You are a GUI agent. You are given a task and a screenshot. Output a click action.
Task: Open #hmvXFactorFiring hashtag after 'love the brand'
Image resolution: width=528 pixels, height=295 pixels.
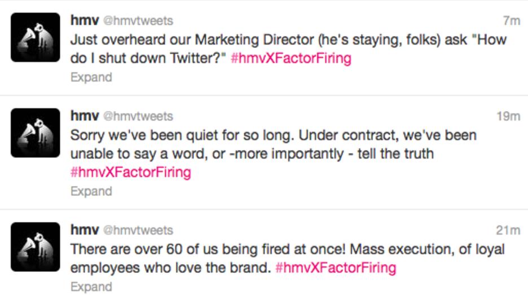[x=336, y=267]
